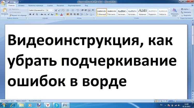
Task: Open the Windows Start menu
Action: pos(4,105)
